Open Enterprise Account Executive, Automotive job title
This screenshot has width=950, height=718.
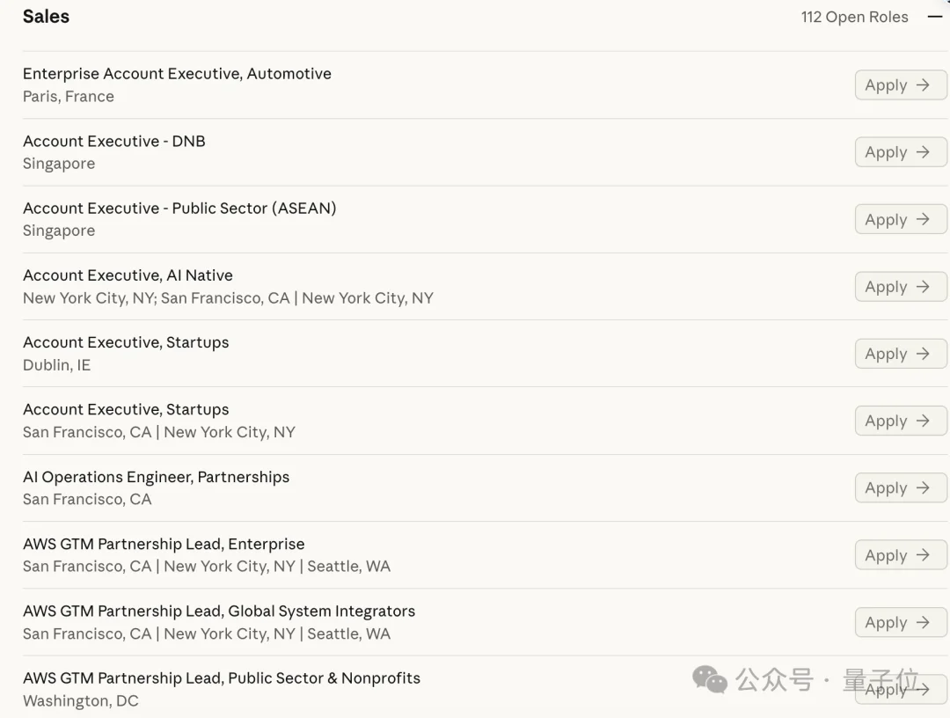177,74
